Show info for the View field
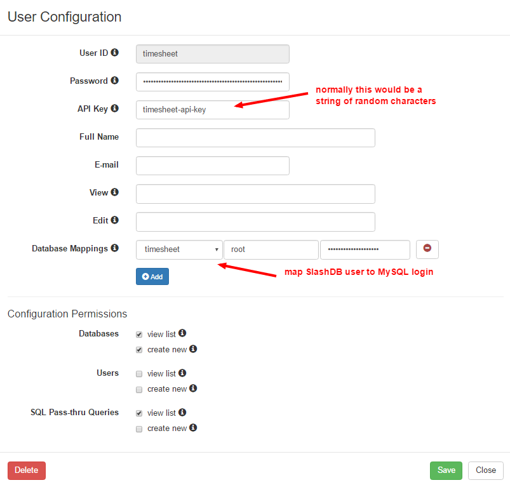The width and height of the screenshot is (510, 485). coord(114,192)
